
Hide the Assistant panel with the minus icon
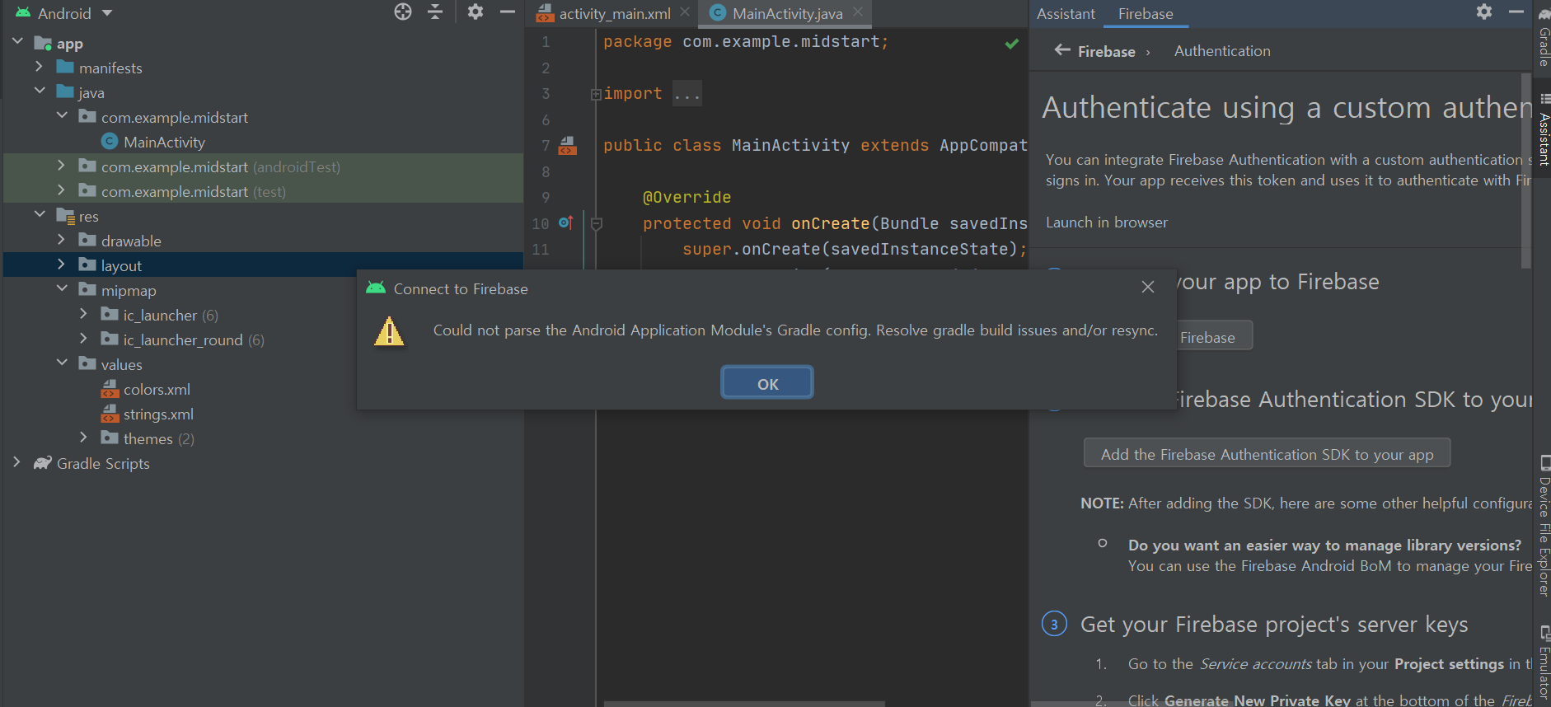pyautogui.click(x=1516, y=12)
